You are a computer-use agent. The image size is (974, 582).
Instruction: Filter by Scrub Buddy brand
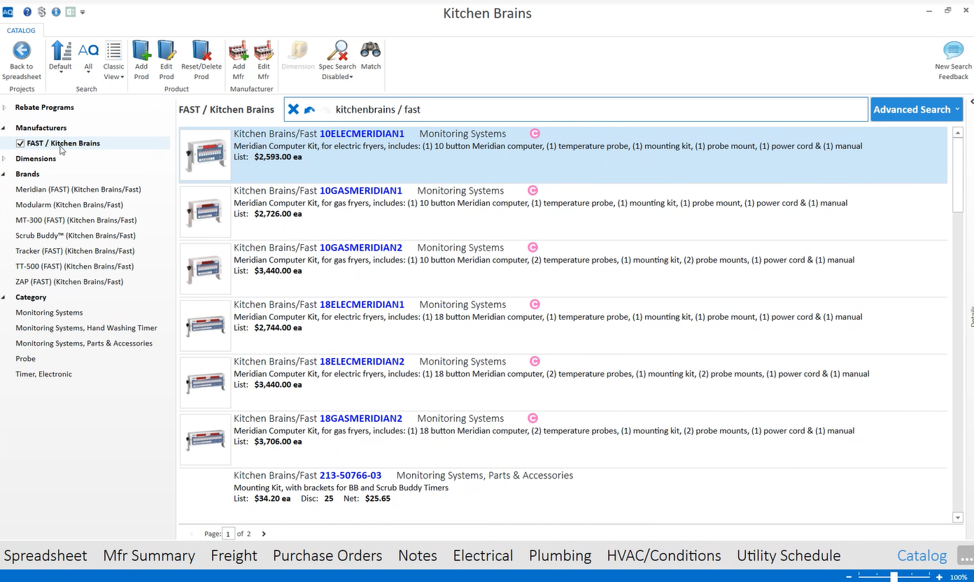click(x=76, y=236)
